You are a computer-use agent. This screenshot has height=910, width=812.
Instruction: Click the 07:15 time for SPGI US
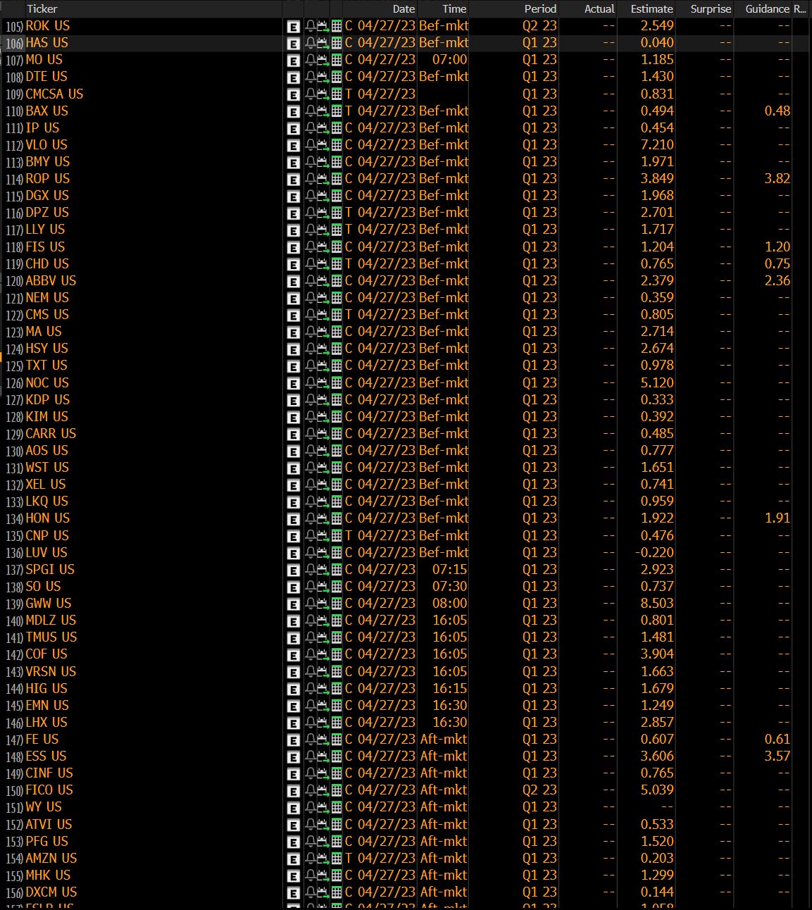coord(450,570)
